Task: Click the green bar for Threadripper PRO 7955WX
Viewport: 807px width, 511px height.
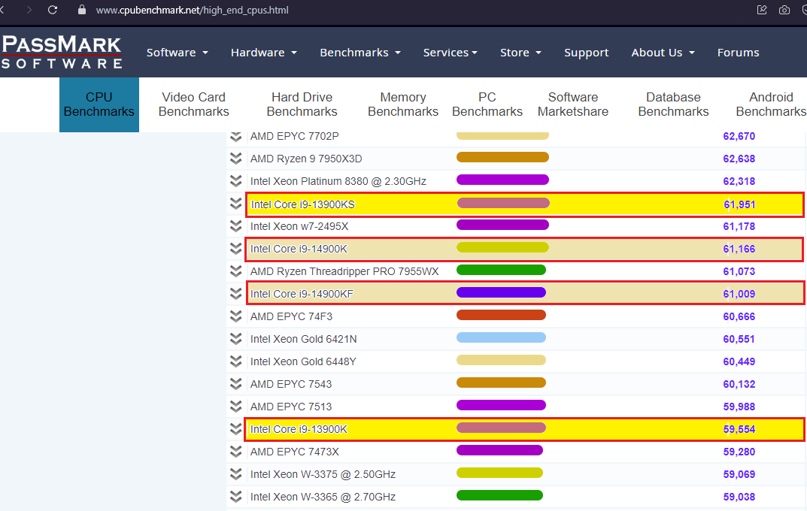Action: click(x=502, y=270)
